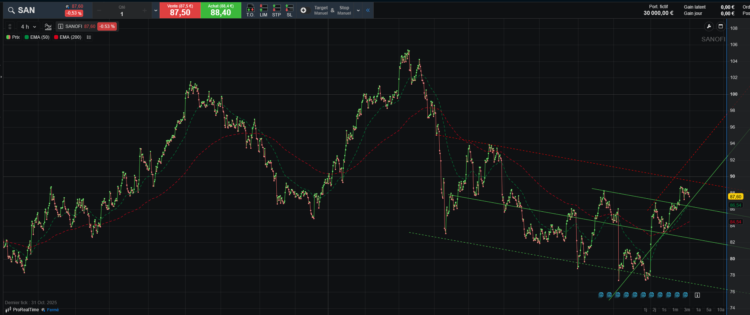The height and width of the screenshot is (315, 750).
Task: Click the info icon at chart bottom
Action: [697, 295]
